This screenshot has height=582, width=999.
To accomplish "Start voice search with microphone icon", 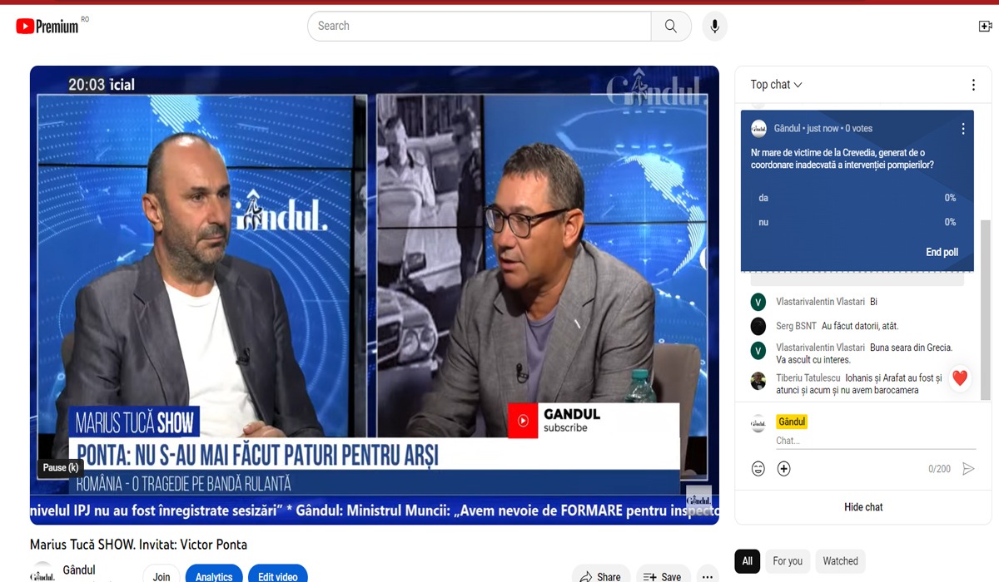I will pos(713,26).
